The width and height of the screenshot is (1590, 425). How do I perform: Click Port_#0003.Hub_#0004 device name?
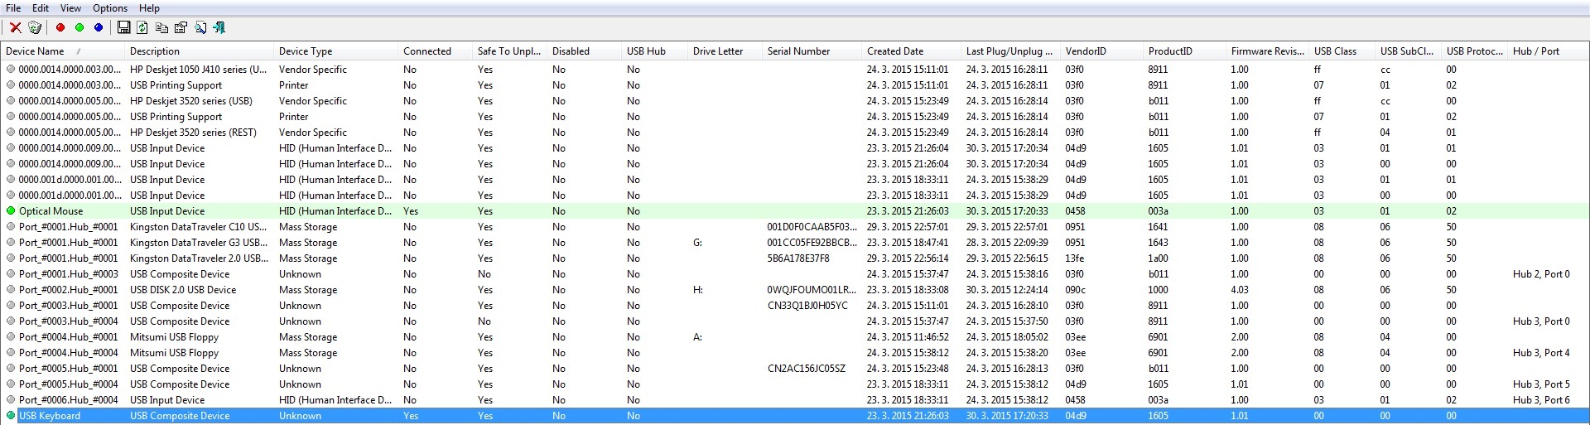pos(68,321)
